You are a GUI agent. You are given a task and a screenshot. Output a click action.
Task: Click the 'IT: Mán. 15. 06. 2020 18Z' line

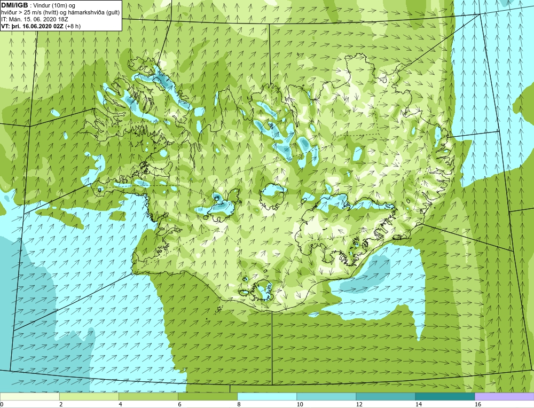[34, 19]
